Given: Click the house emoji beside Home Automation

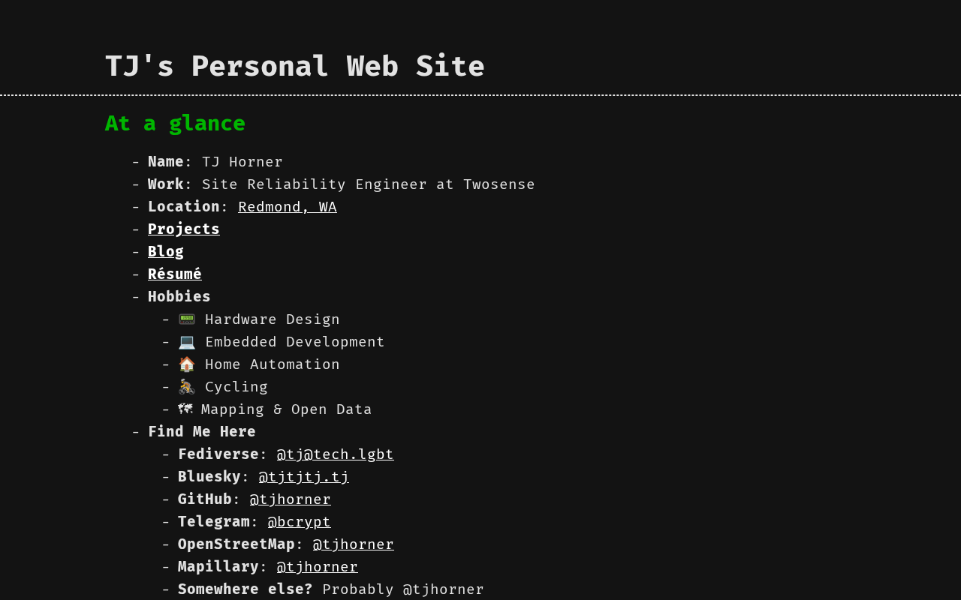Looking at the screenshot, I should point(186,364).
